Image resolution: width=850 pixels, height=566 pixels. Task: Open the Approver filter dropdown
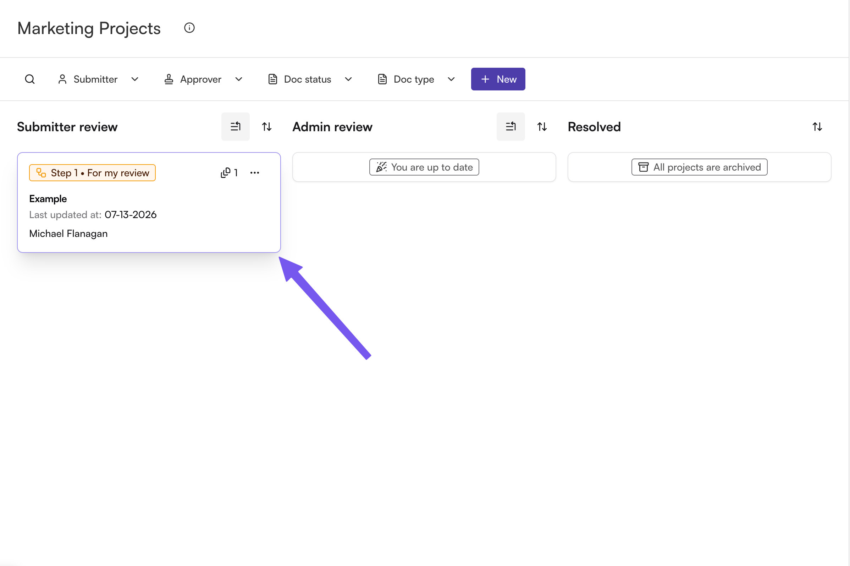(x=203, y=79)
